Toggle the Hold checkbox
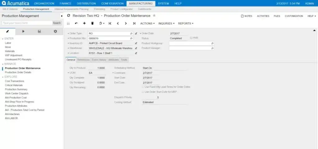Screen dimensions: 318x149 [x=191, y=38]
